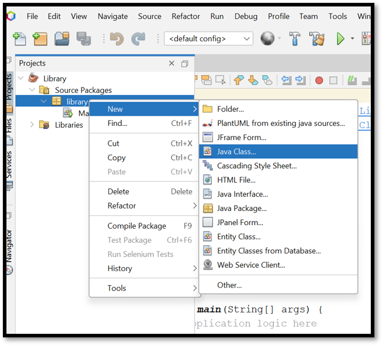Choose Other... in New submenu

tap(279, 285)
